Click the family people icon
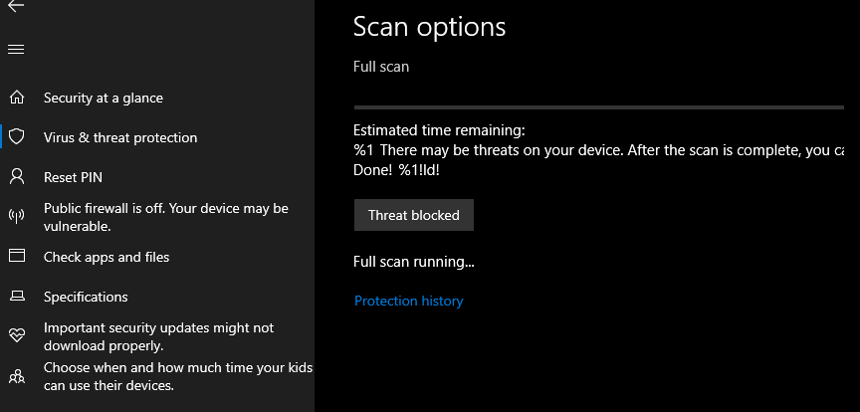Screen dimensions: 860x412 [16, 377]
